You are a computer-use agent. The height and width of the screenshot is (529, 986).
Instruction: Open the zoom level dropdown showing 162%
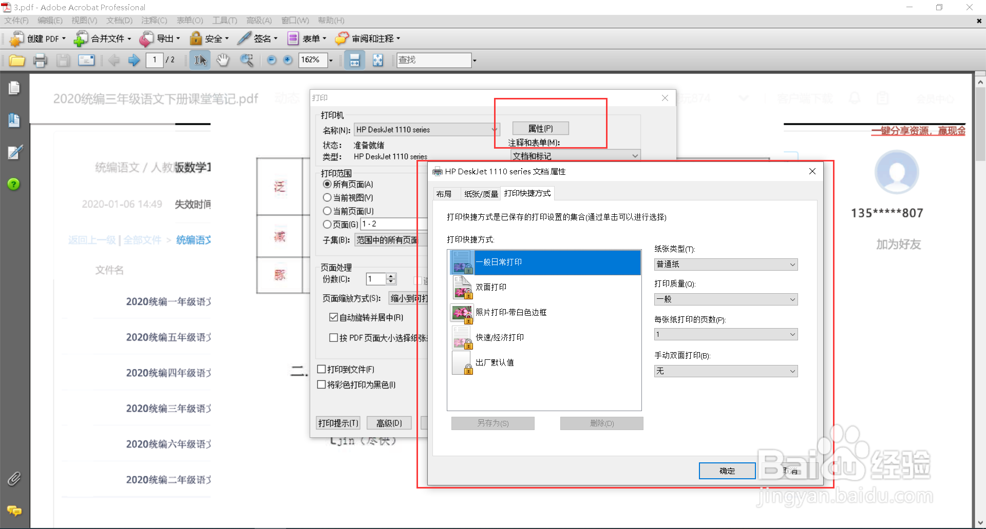click(x=331, y=60)
